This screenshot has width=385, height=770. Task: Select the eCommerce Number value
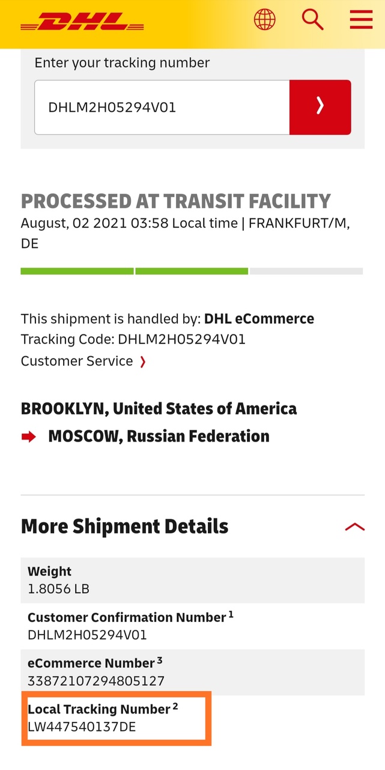click(x=96, y=681)
